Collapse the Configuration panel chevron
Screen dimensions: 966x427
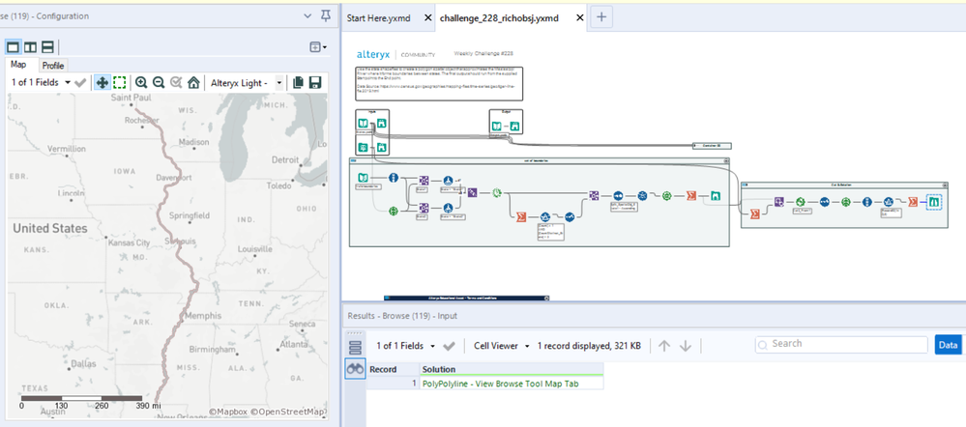coord(308,16)
